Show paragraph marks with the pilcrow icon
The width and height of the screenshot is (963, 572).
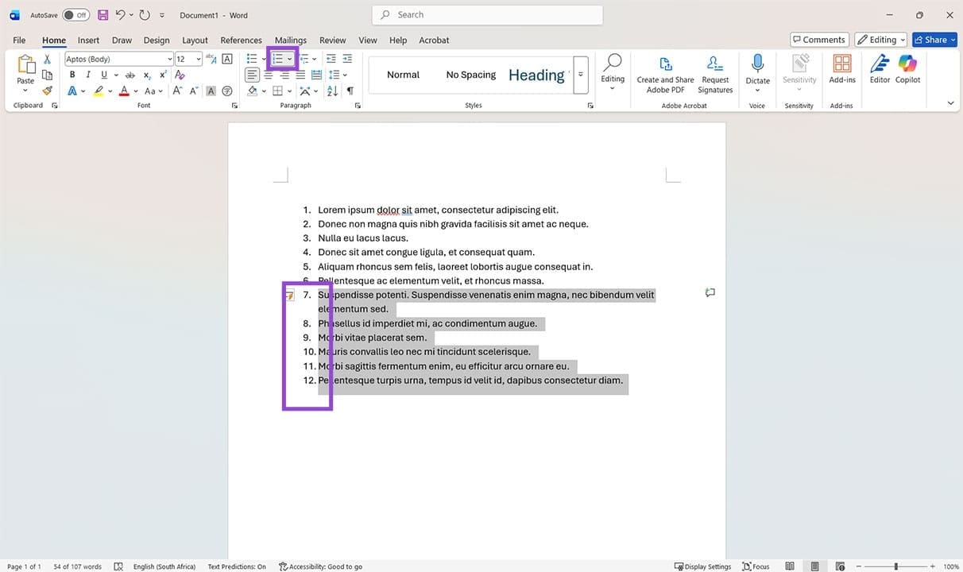tap(350, 91)
